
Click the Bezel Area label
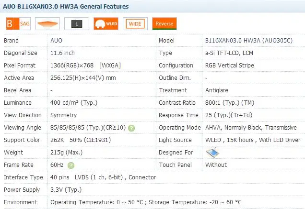click(x=18, y=90)
